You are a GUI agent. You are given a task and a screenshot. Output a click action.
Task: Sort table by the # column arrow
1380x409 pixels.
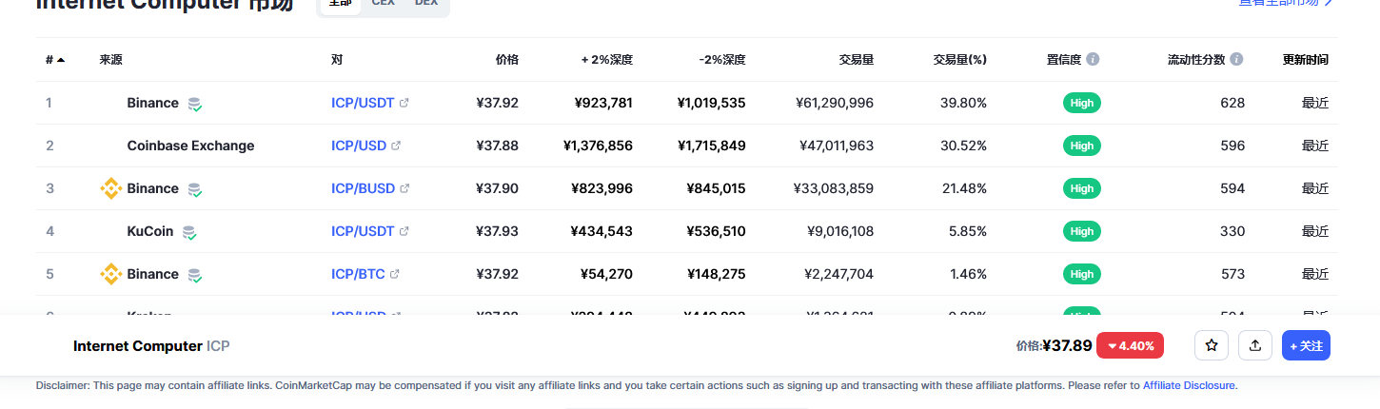tap(61, 59)
